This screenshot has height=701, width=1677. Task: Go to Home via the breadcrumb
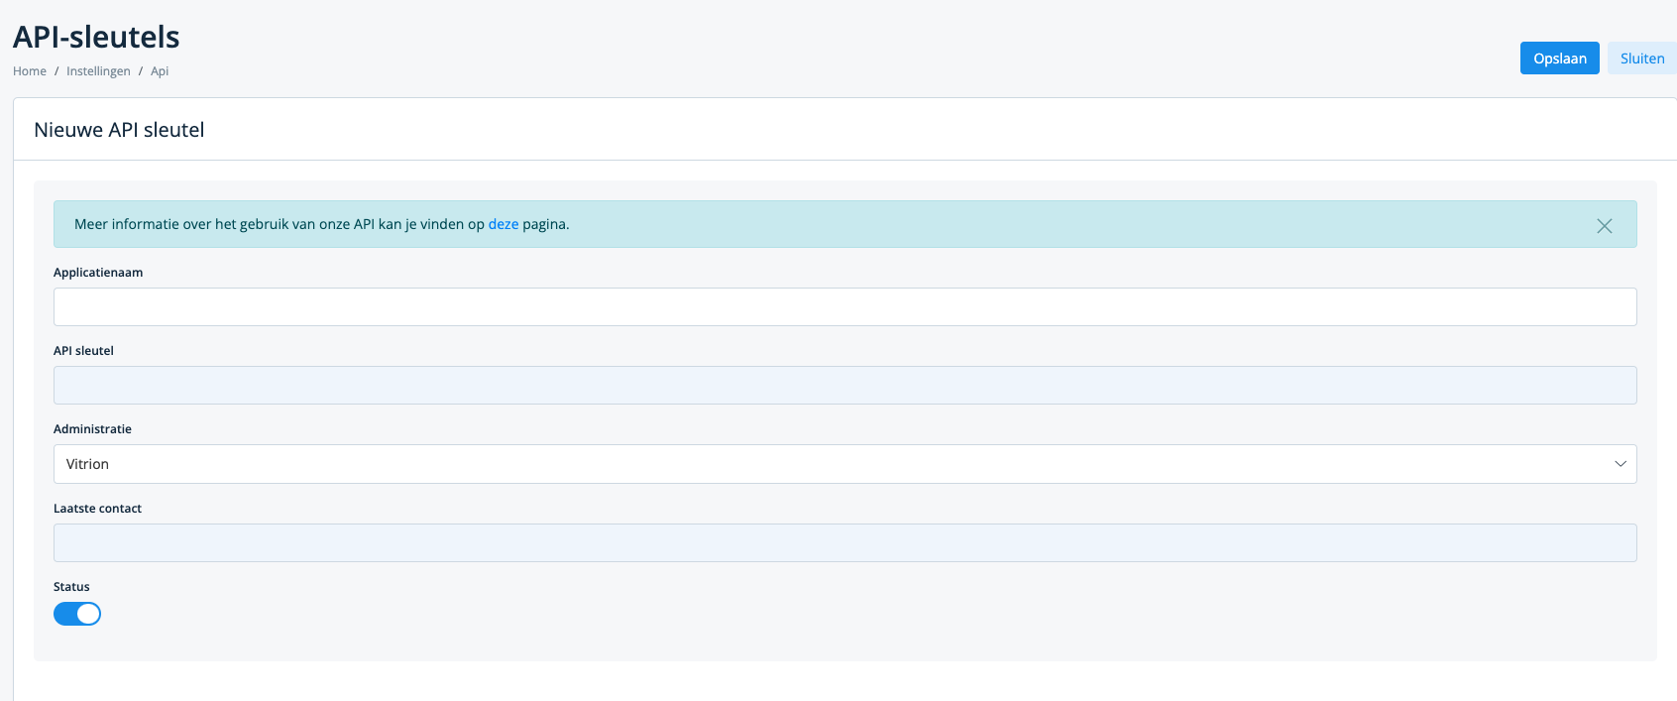[30, 71]
